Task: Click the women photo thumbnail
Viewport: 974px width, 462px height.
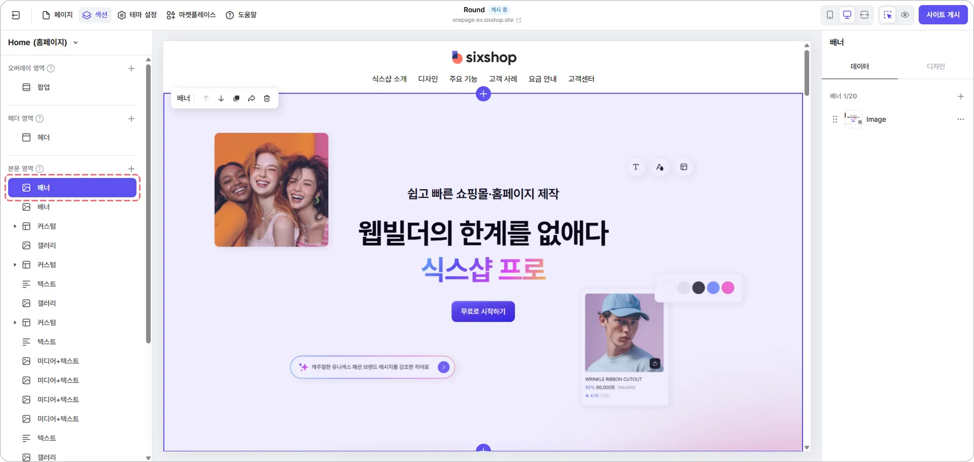Action: coord(271,190)
